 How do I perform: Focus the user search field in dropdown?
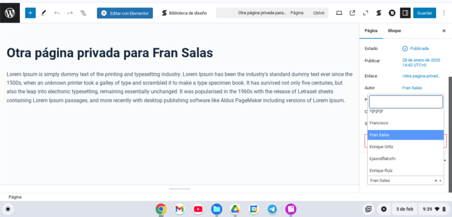[x=406, y=102]
